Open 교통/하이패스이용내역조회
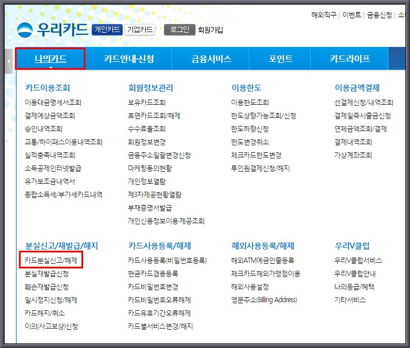The height and width of the screenshot is (348, 410). [x=64, y=142]
